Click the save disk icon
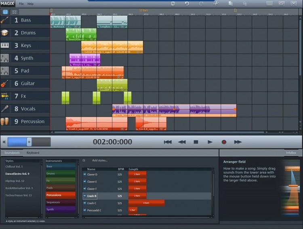Screen dimensions: 303x229 pyautogui.click(x=173, y=4)
